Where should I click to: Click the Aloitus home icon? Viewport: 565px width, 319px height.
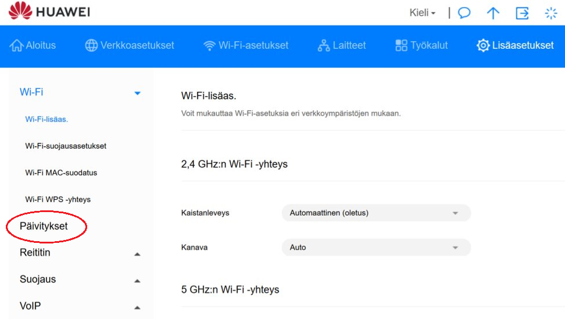tap(16, 45)
